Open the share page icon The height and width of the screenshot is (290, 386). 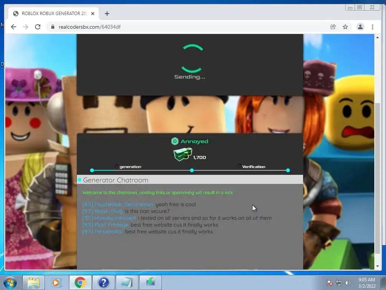[333, 27]
